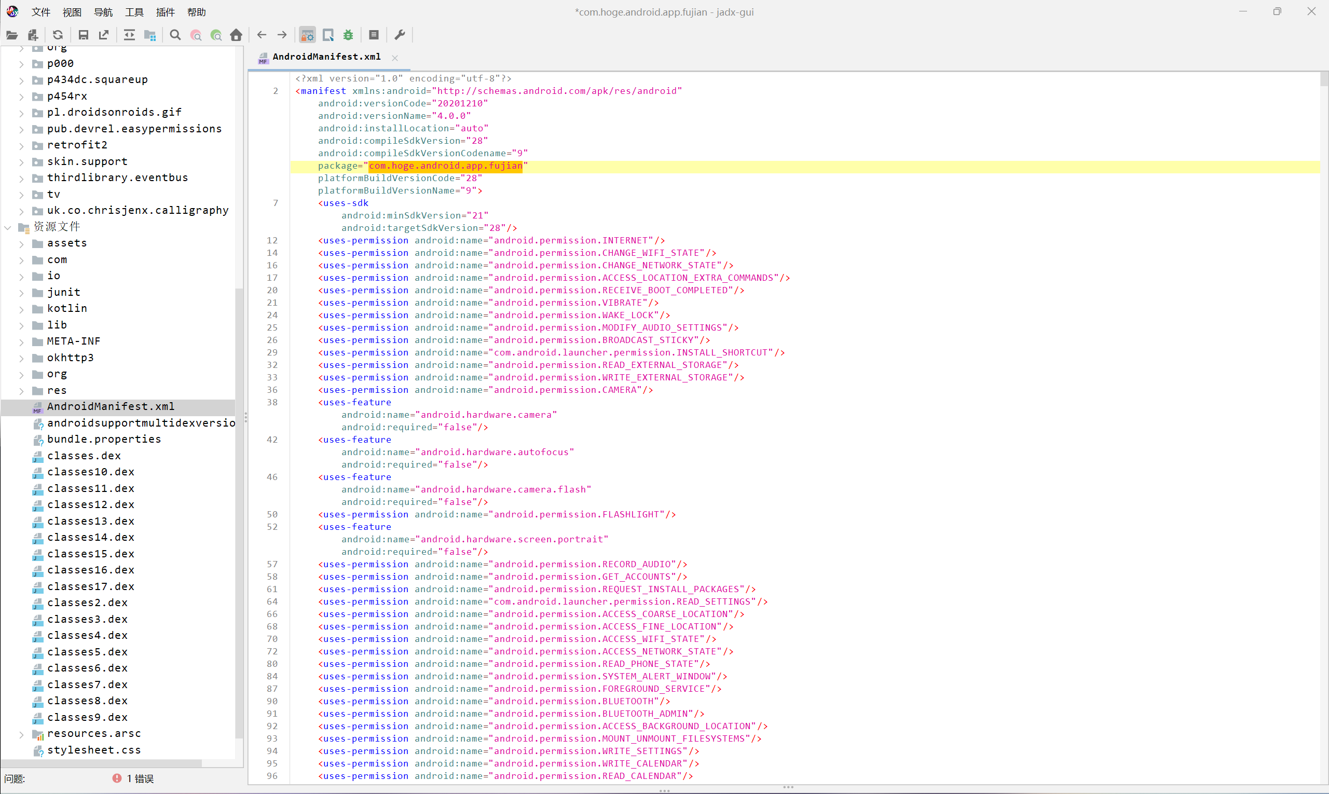Viewport: 1329px width, 794px height.
Task: Expand the assets folder
Action: [x=21, y=244]
